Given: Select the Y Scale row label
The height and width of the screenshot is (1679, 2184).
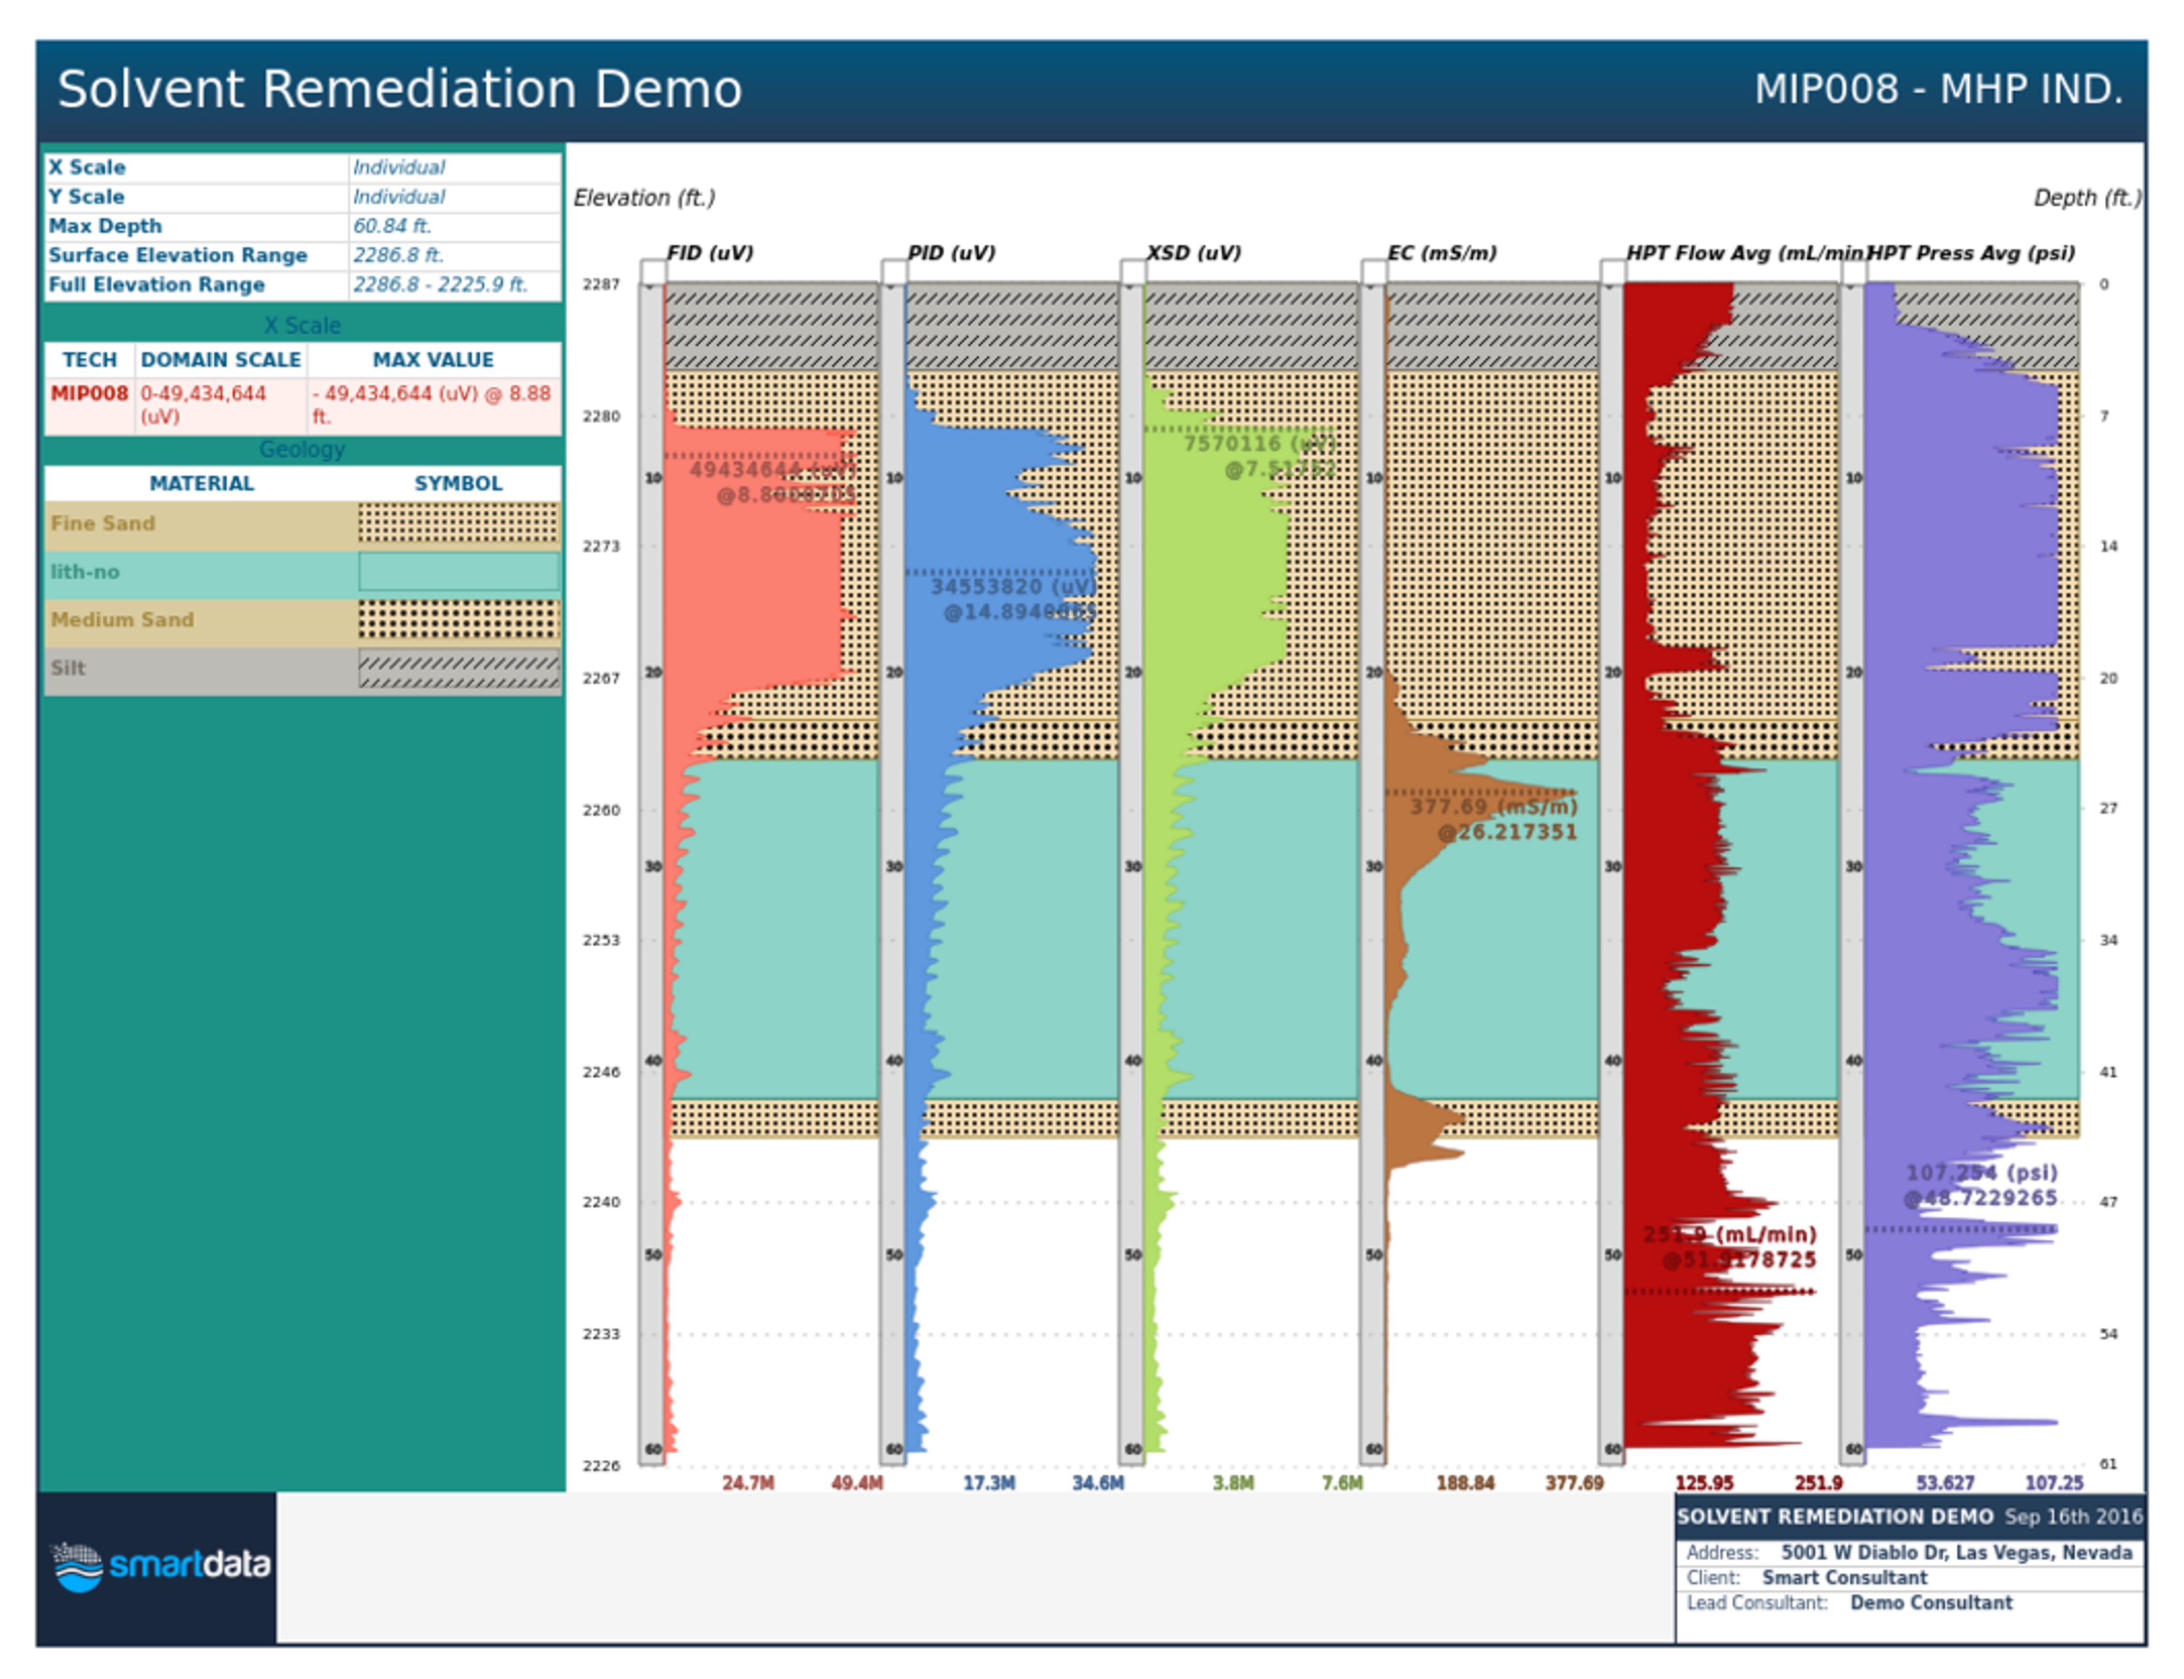Looking at the screenshot, I should pyautogui.click(x=87, y=196).
